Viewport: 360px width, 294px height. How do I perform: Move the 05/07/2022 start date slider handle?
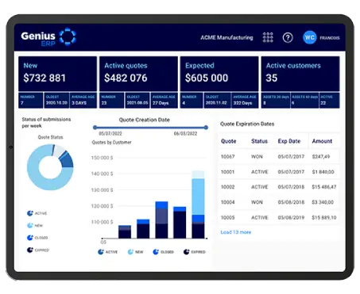tap(95, 128)
